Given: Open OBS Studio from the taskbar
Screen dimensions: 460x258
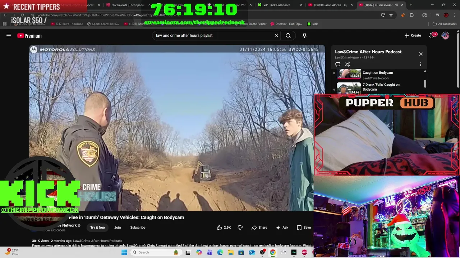Looking at the screenshot, I should click(x=262, y=252).
